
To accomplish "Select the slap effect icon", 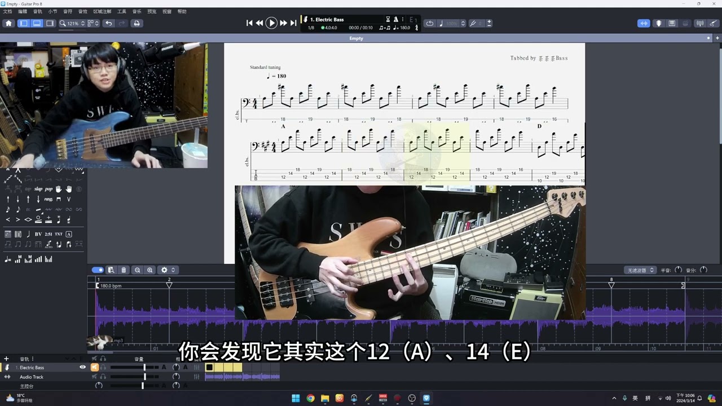I will coord(38,189).
